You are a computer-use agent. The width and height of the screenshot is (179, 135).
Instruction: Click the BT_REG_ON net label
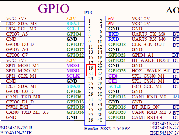(x=146, y=107)
